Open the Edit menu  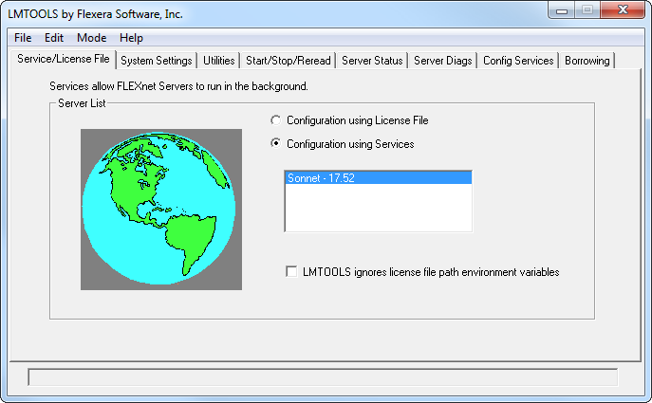point(54,38)
